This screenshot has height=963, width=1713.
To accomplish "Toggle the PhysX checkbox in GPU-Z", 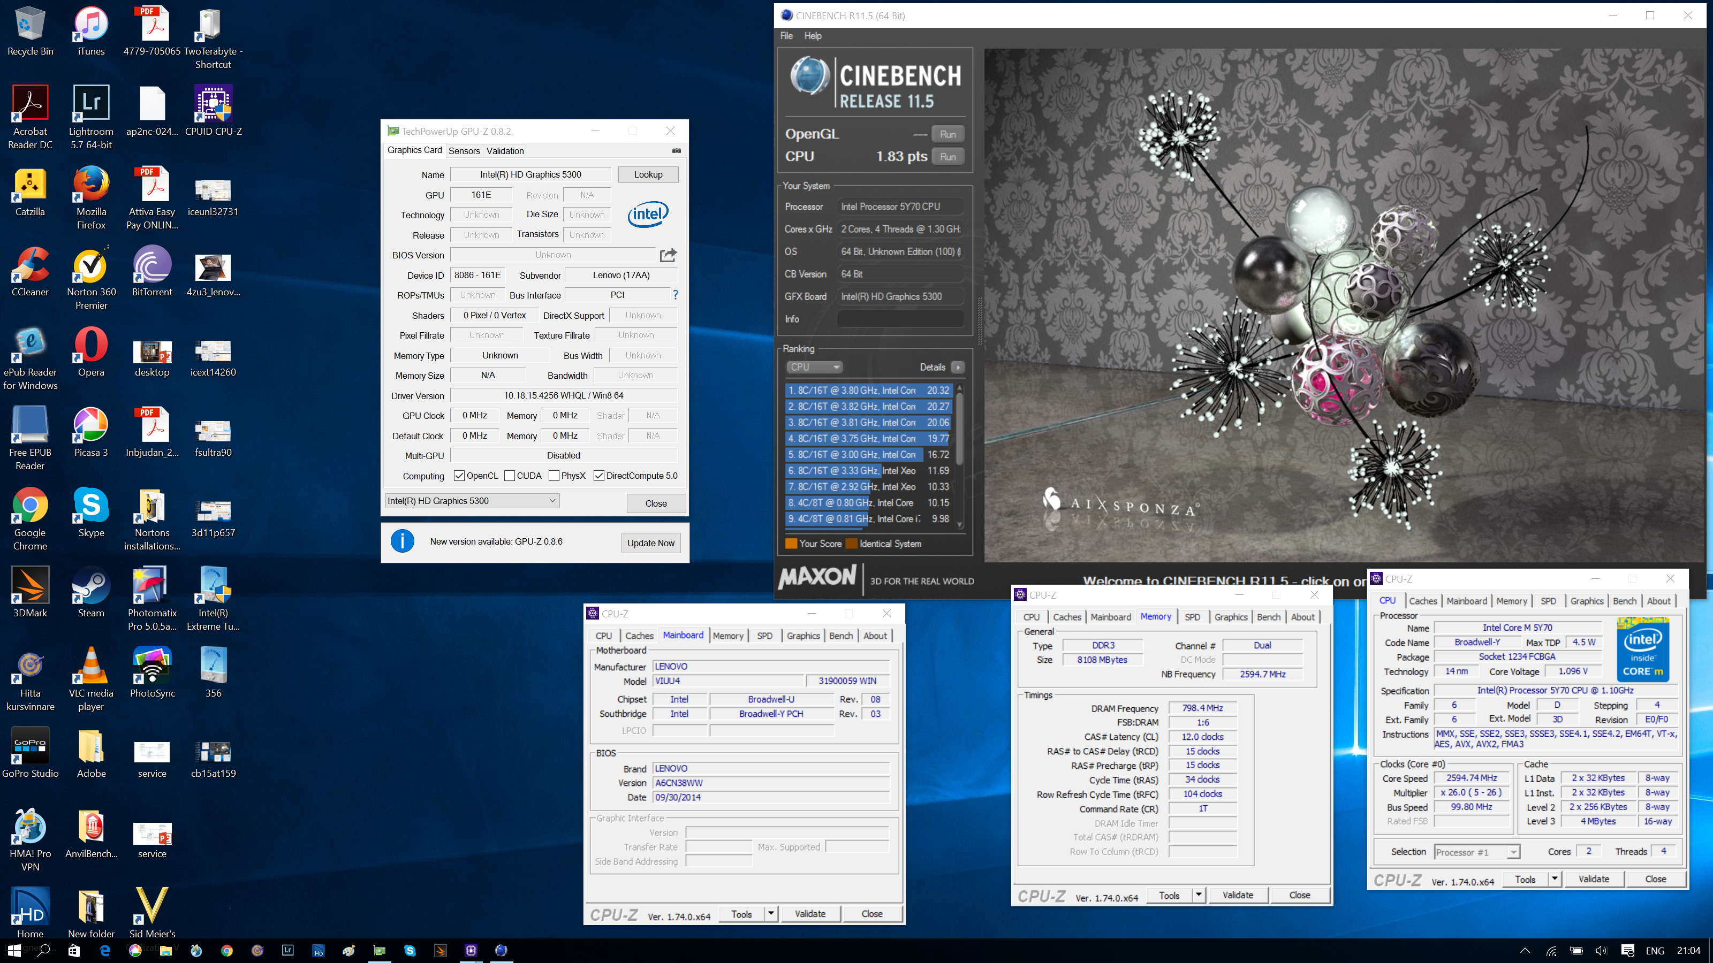I will pyautogui.click(x=554, y=476).
